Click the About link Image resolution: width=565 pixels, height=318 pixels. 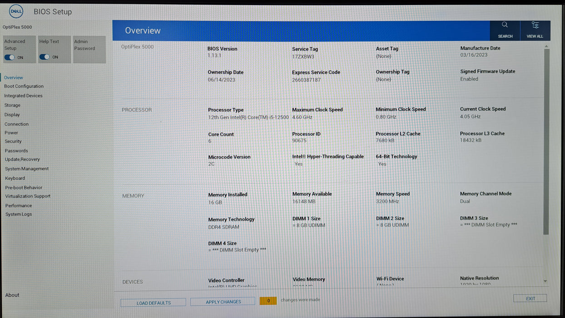12,295
